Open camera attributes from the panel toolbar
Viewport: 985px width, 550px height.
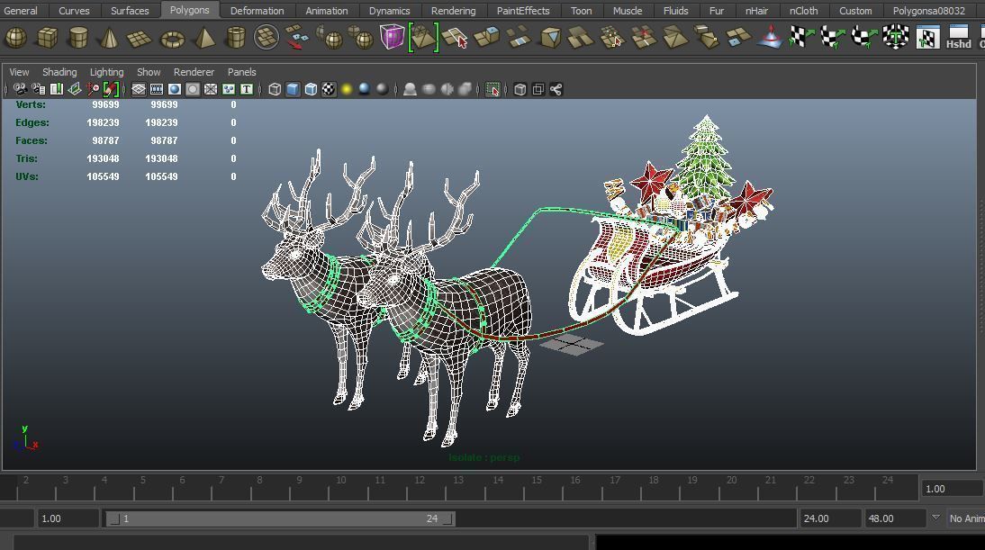tap(39, 89)
